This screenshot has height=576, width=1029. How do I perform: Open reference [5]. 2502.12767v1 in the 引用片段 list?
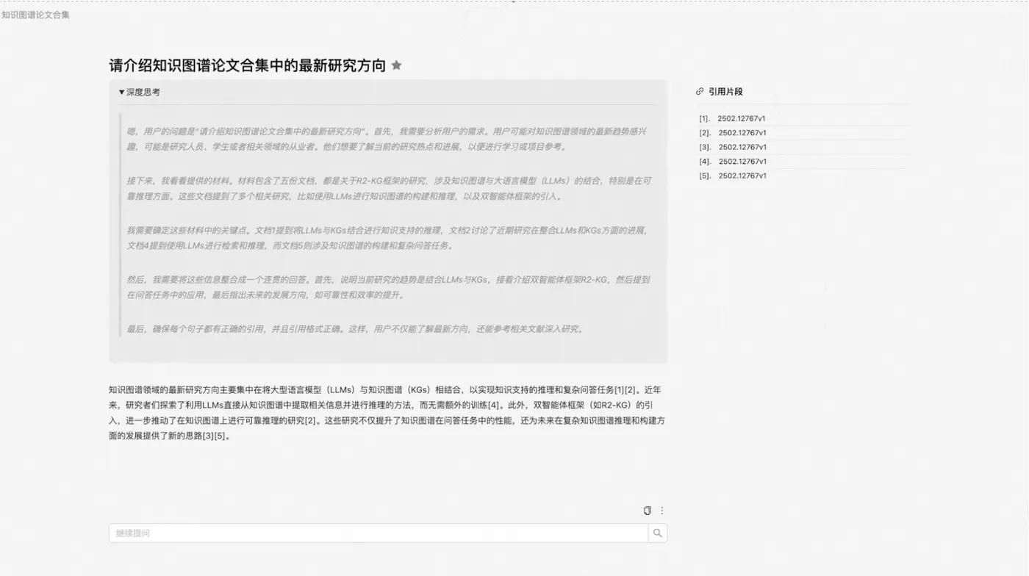click(x=732, y=176)
